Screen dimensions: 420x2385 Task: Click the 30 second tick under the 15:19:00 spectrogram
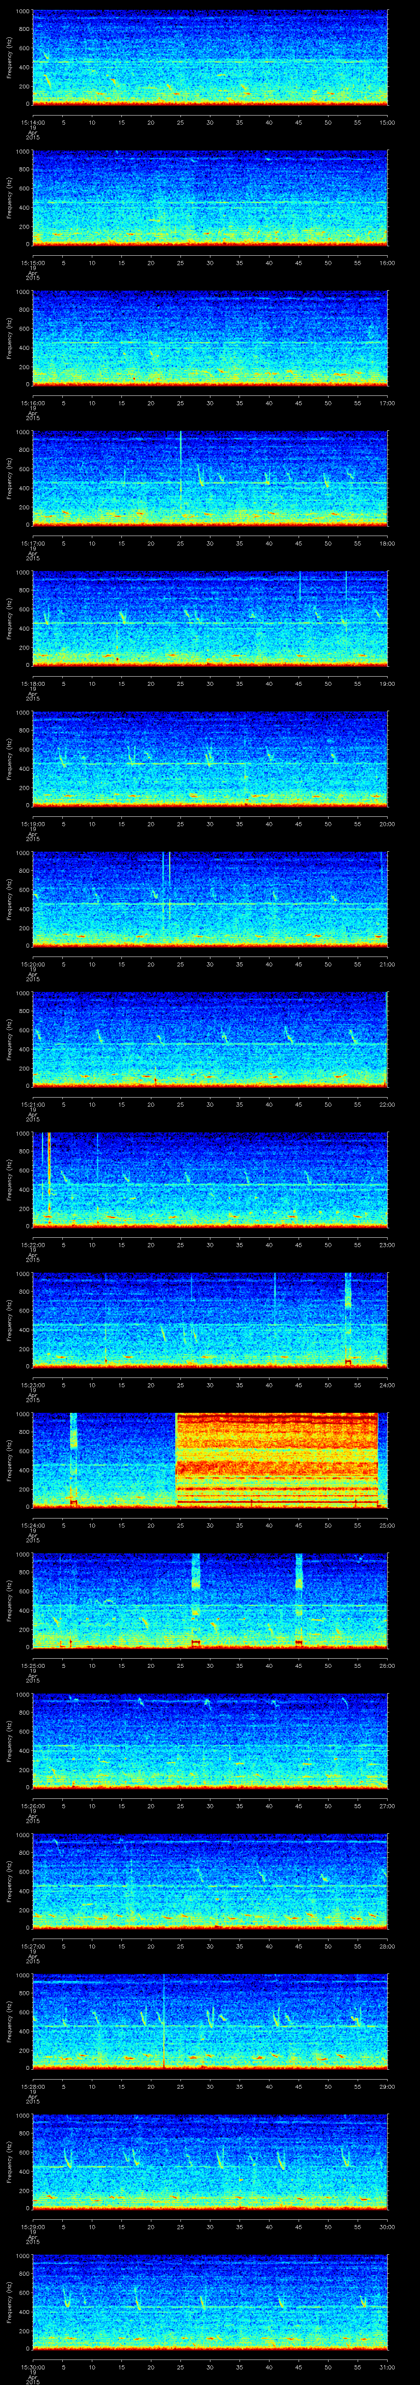[210, 824]
